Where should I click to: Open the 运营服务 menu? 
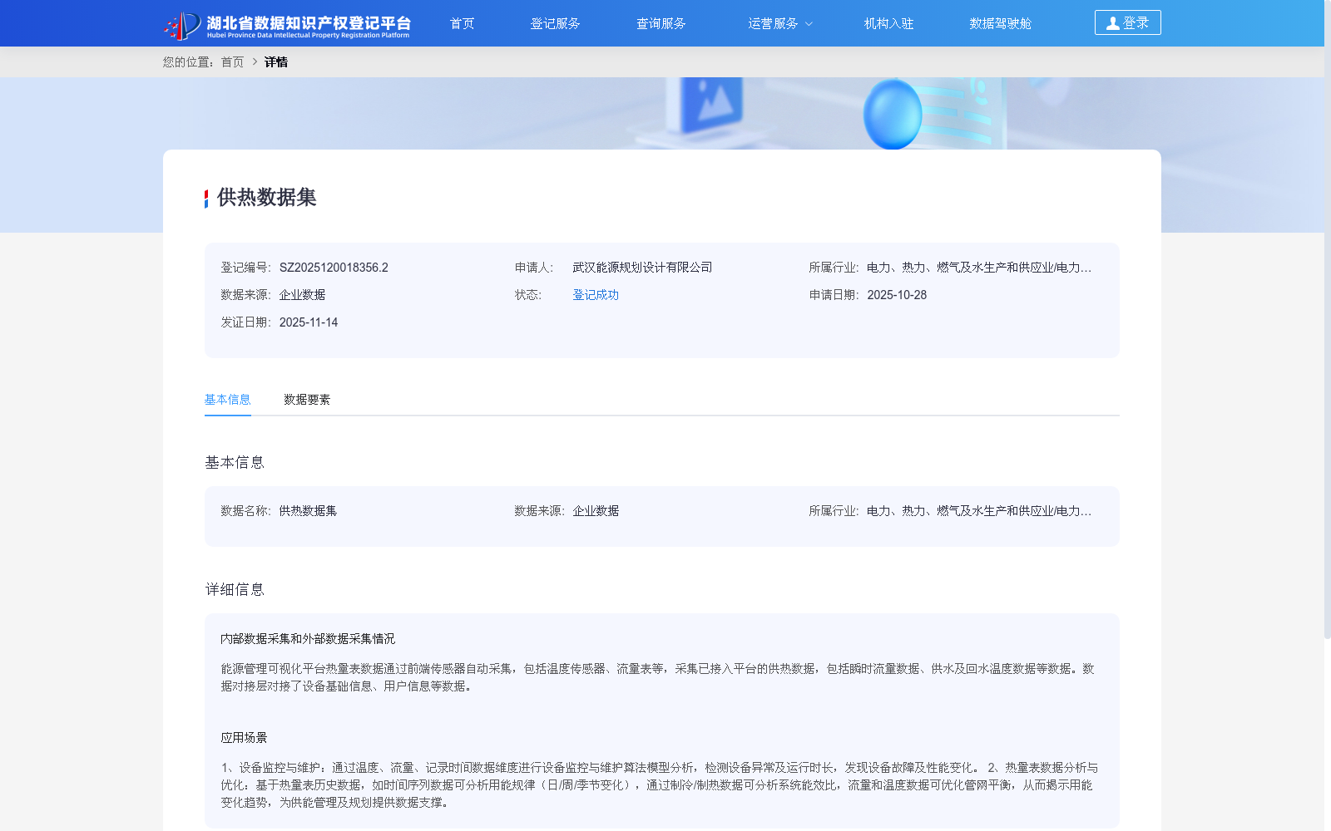(773, 23)
